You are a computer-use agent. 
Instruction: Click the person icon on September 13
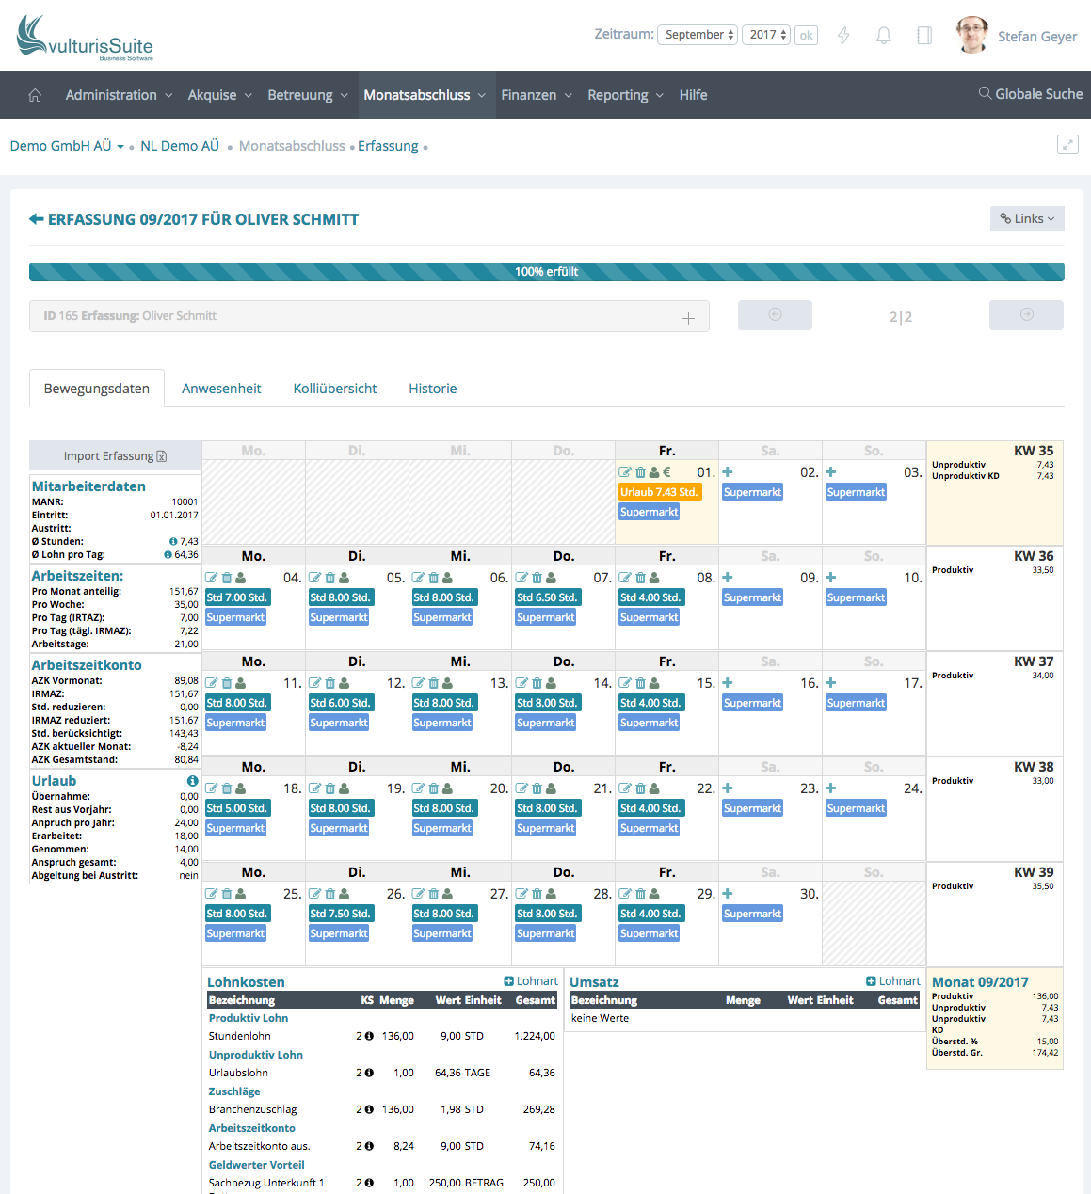pyautogui.click(x=447, y=683)
